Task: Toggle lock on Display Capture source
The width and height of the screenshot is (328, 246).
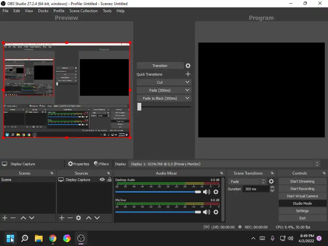Action: (110, 179)
